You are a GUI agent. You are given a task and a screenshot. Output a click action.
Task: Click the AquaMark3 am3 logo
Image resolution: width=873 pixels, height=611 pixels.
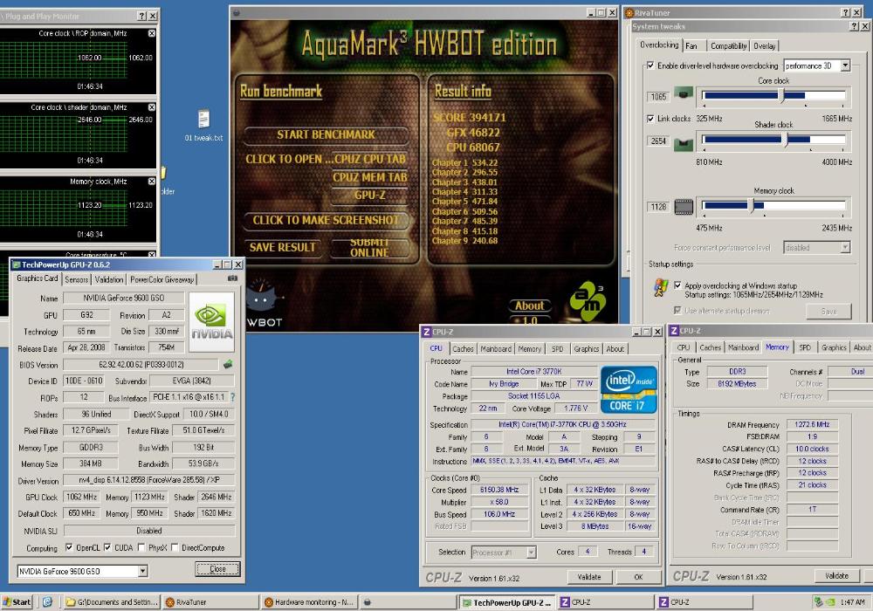588,300
